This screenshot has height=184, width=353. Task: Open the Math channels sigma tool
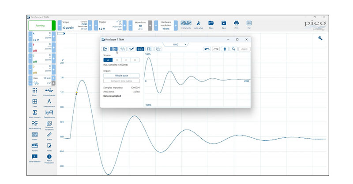pyautogui.click(x=35, y=114)
